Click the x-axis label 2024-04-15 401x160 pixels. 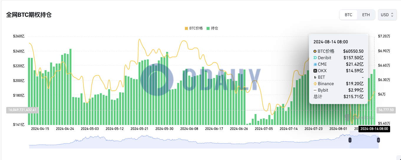(x=40, y=129)
